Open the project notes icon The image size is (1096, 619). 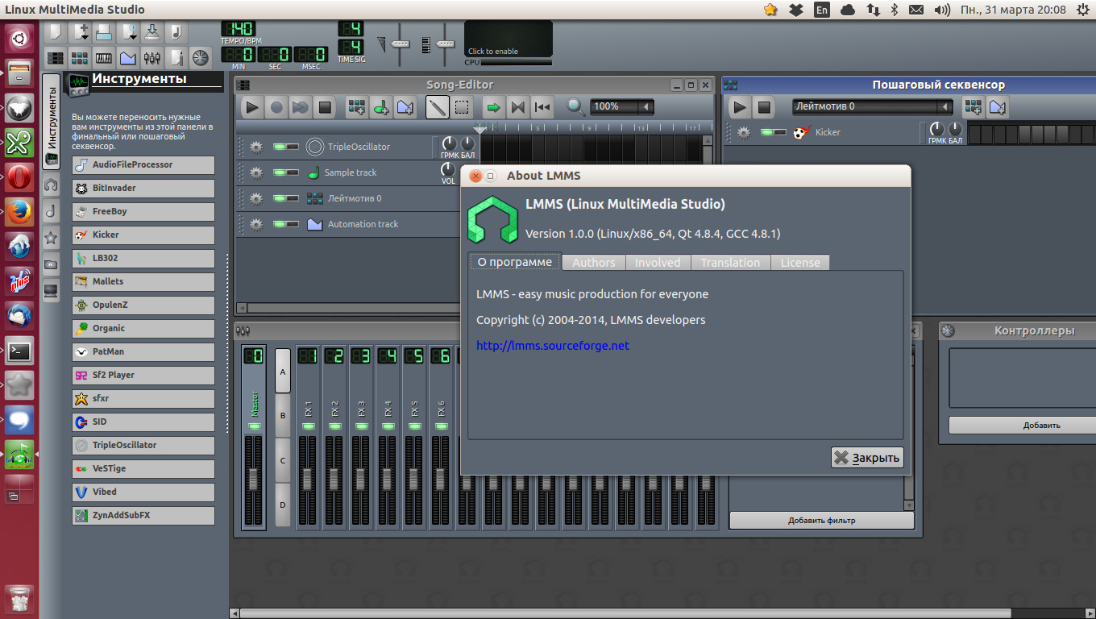pyautogui.click(x=176, y=58)
